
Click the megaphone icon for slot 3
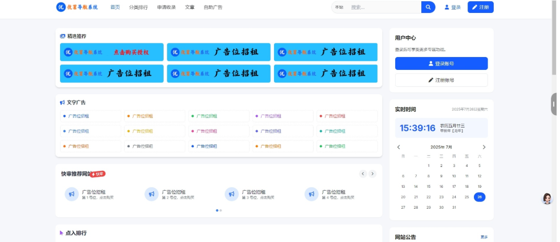[231, 194]
